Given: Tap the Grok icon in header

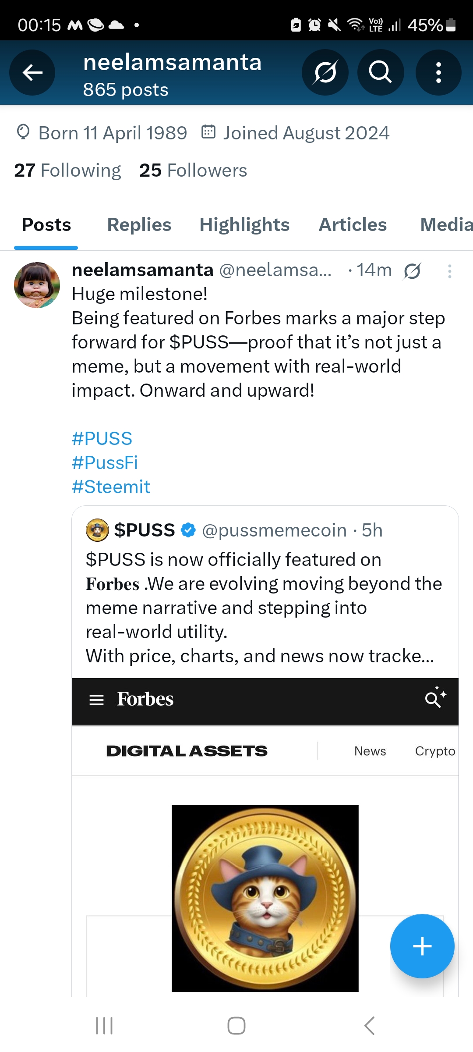Looking at the screenshot, I should (x=325, y=73).
